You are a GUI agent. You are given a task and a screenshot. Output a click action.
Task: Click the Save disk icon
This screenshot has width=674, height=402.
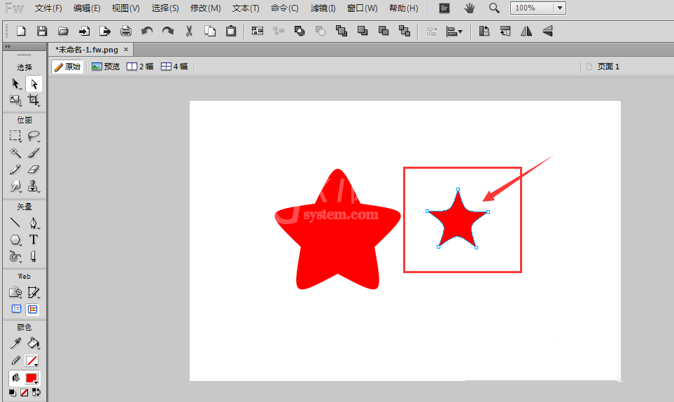click(42, 31)
